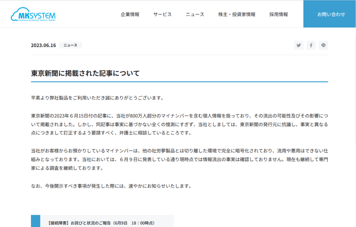Screen dimensions: 356x227
Task: Select ニュース in the top navigation
Action: click(195, 15)
